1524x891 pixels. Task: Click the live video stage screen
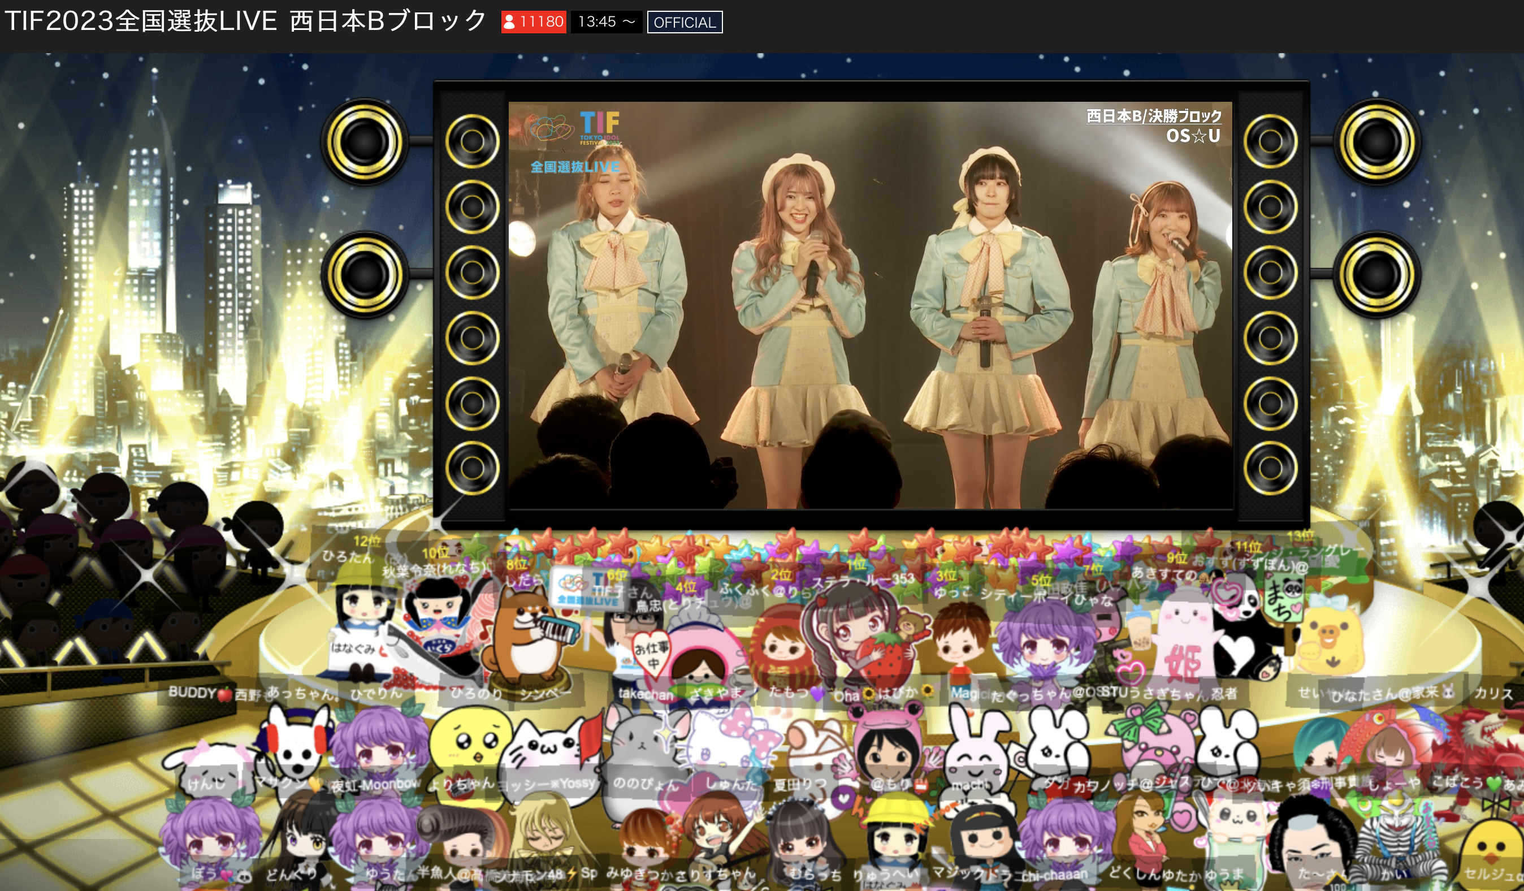869,305
